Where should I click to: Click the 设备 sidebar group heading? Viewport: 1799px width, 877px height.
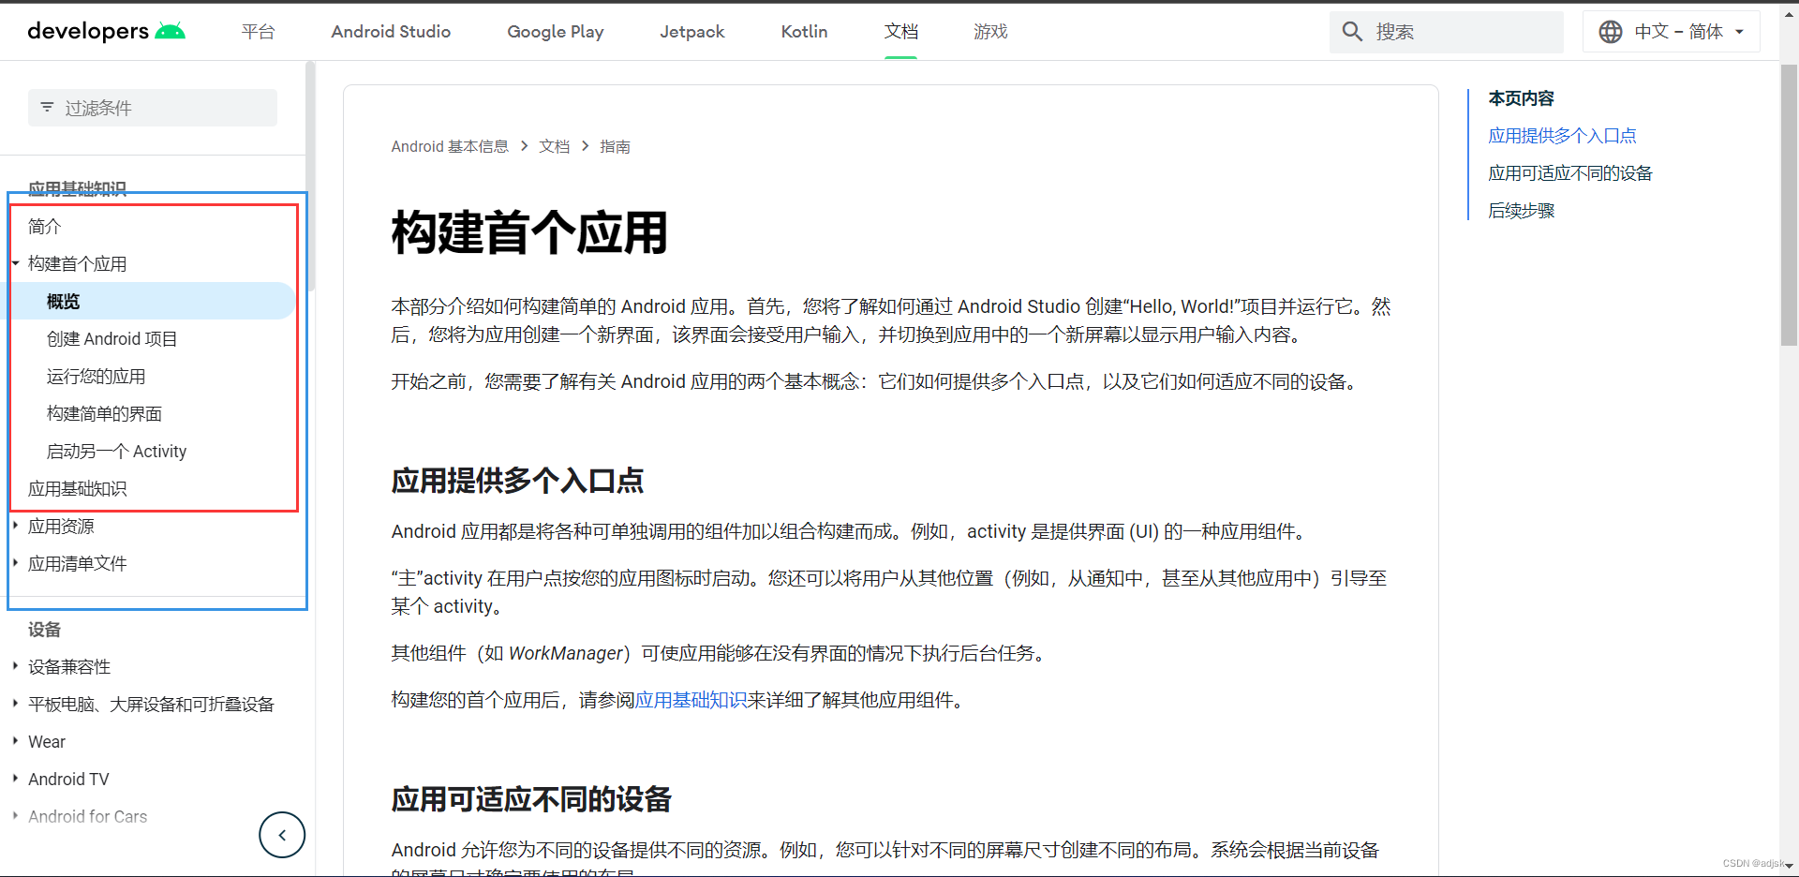coord(44,629)
